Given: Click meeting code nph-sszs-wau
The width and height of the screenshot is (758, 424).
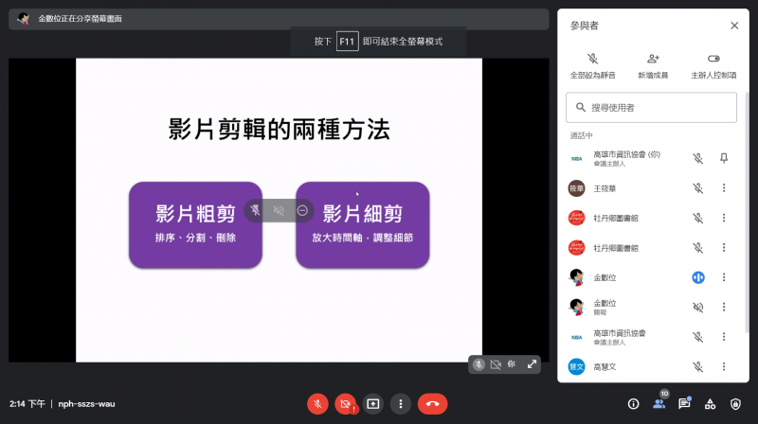Looking at the screenshot, I should (86, 404).
